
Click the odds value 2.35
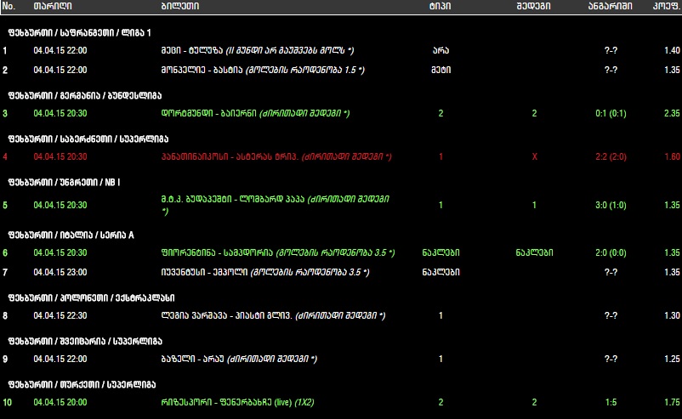(672, 113)
